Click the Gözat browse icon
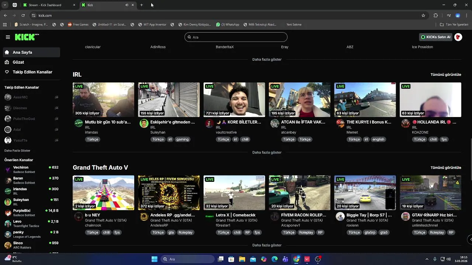Screen dimensions: 472x265 coord(7,62)
